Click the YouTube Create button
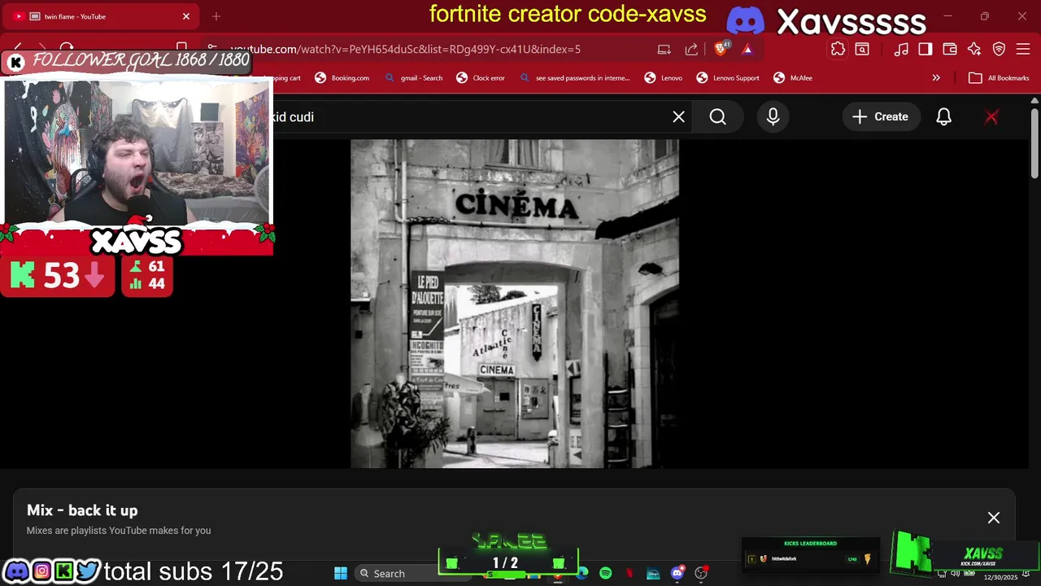Image resolution: width=1041 pixels, height=586 pixels. click(x=880, y=116)
